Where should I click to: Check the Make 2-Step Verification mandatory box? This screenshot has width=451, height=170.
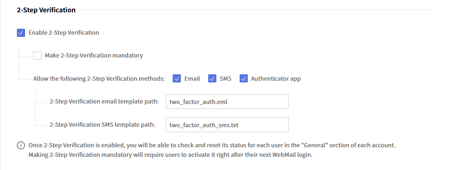pos(37,56)
